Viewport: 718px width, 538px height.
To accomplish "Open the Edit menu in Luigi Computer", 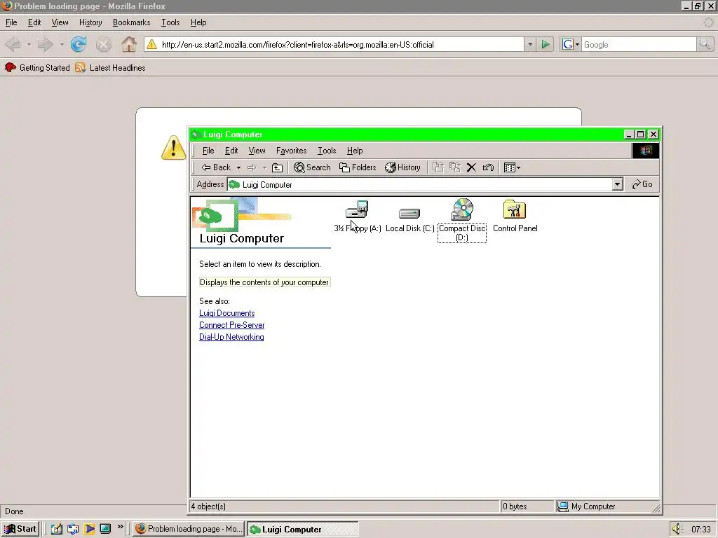I will pos(231,151).
